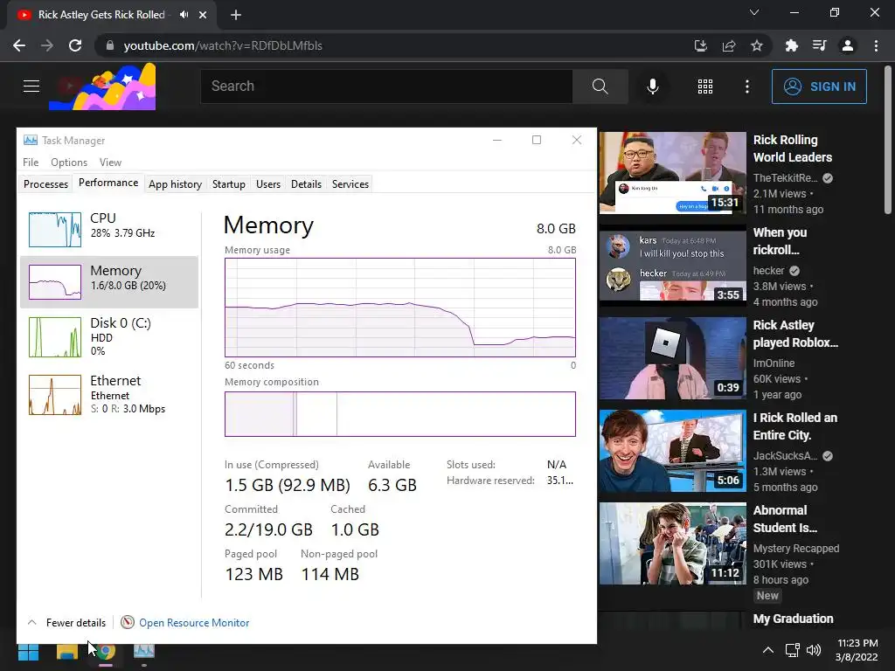Collapse Task Manager with Fewer details
Screen dimensions: 895x671
click(66, 622)
